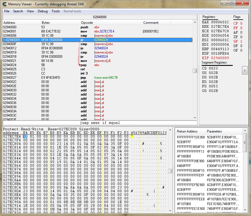Open the View menu
The height and width of the screenshot is (216, 251).
(x=30, y=11)
